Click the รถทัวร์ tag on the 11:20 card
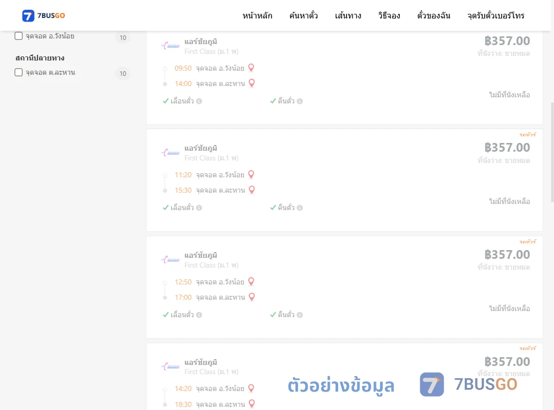 tap(527, 135)
